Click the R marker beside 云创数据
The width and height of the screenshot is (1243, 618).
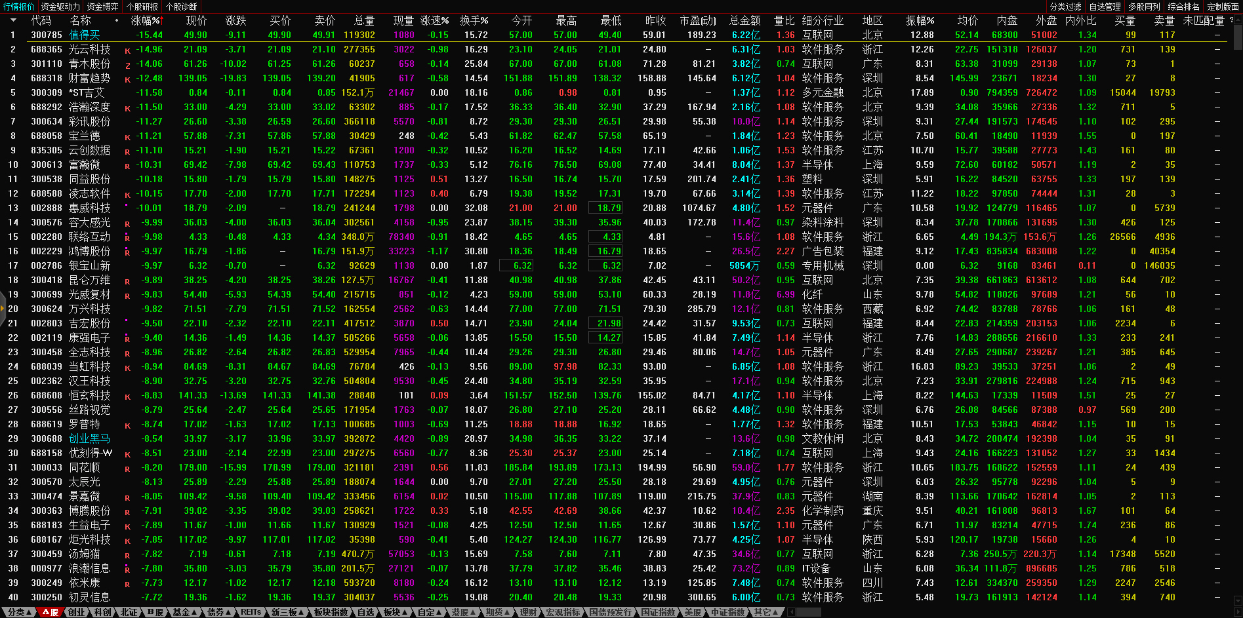point(127,151)
